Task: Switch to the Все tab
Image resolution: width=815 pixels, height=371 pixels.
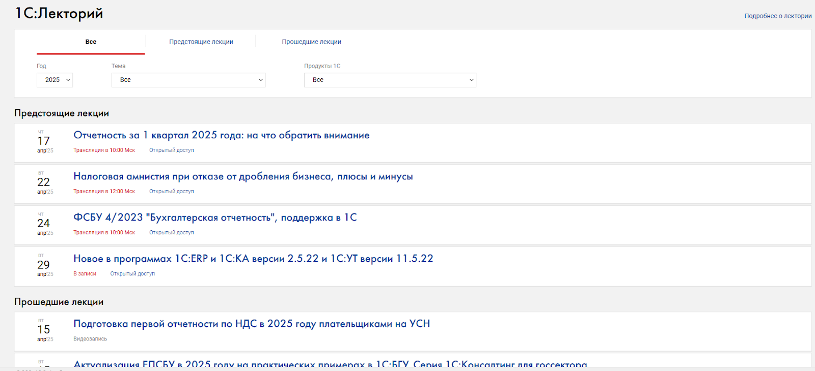Action: coord(91,42)
